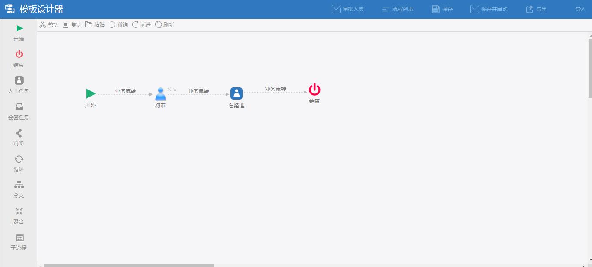Viewport: 592px width, 267px height.
Task: Select the 初审 node on the canvas
Action: tap(160, 93)
